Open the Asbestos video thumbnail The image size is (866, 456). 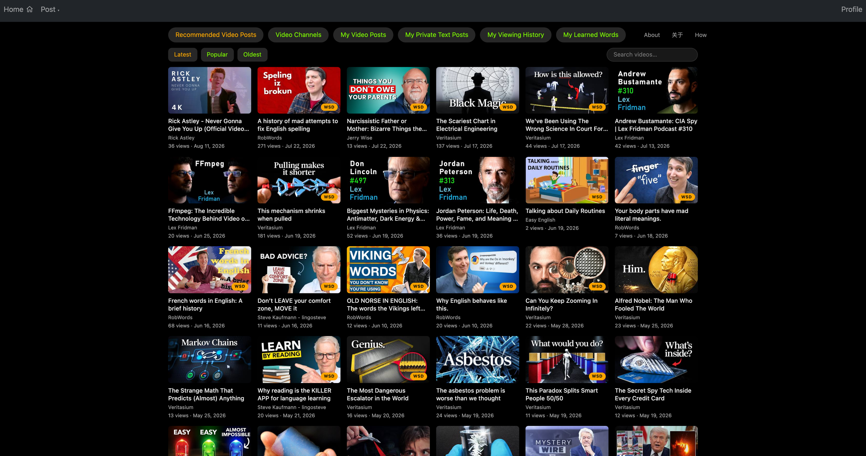pyautogui.click(x=477, y=360)
